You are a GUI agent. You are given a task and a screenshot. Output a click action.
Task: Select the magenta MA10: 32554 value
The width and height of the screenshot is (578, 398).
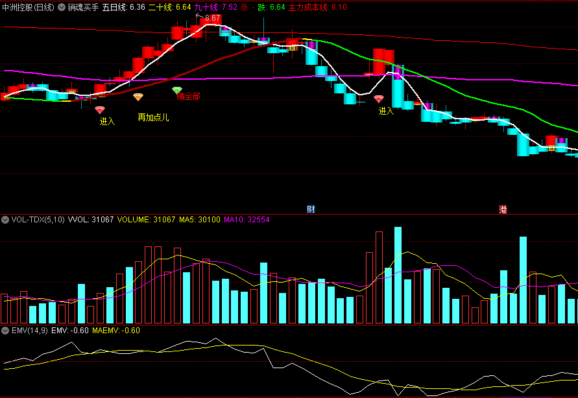click(247, 220)
